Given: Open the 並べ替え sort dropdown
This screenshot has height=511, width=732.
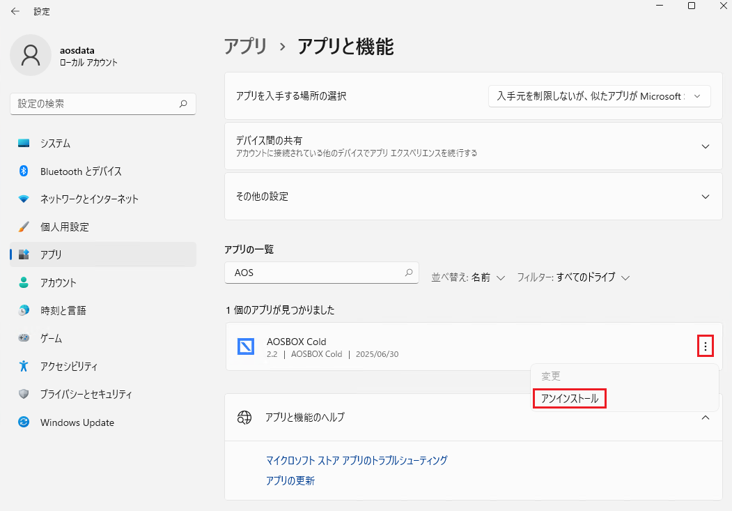Looking at the screenshot, I should 468,277.
